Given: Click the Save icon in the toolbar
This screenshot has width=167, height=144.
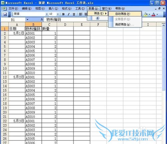Looking at the screenshot, I should click(x=5, y=14).
